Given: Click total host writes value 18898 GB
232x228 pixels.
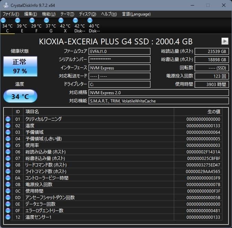Looking at the screenshot, I should pyautogui.click(x=212, y=59).
